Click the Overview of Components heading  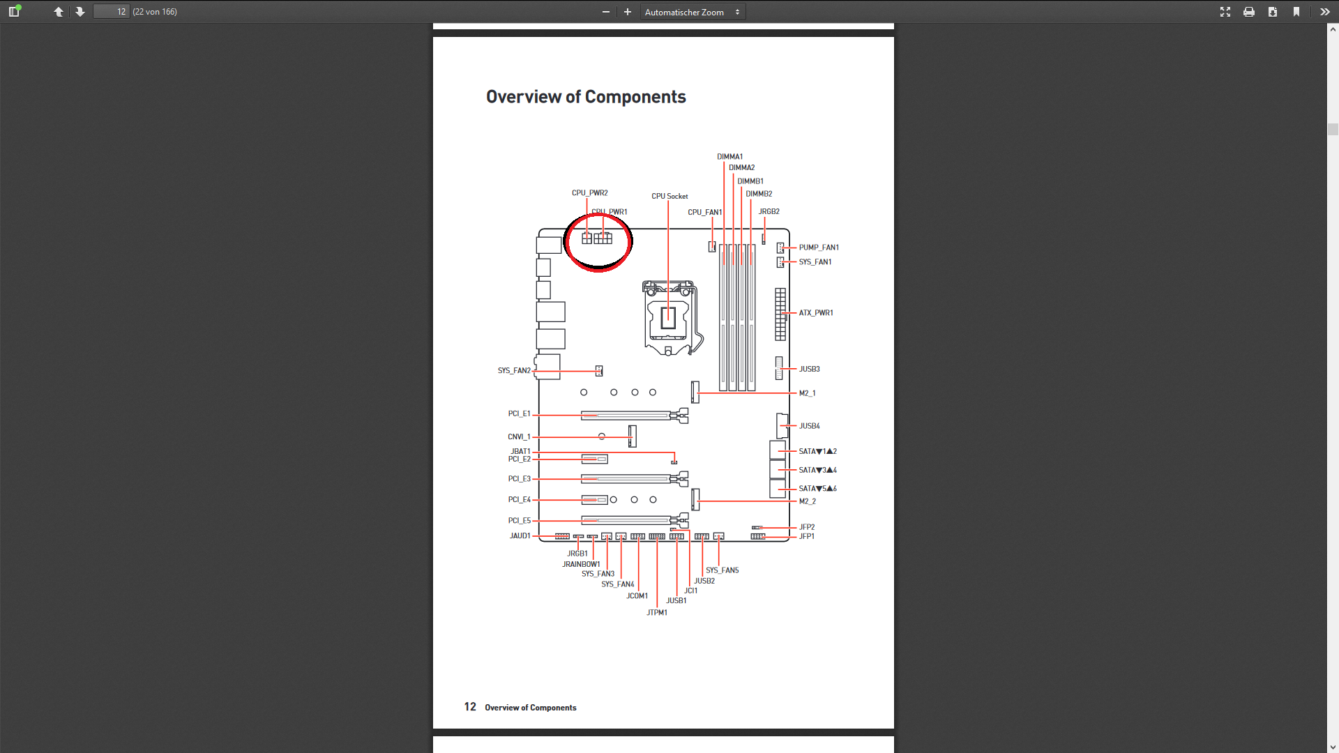[586, 97]
